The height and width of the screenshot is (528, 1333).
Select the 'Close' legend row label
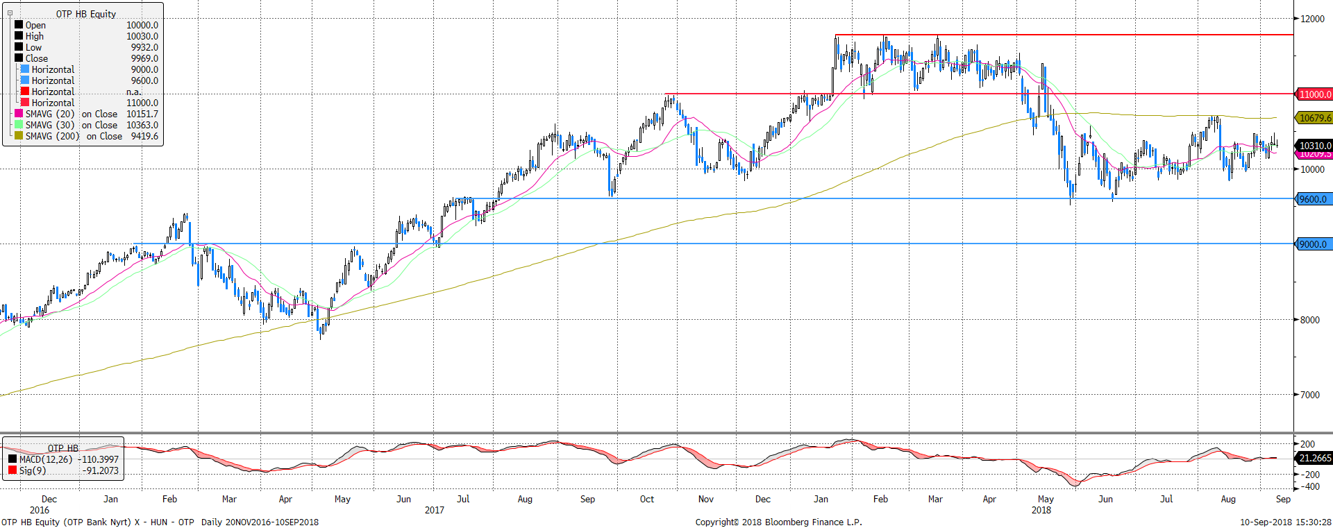(x=37, y=58)
